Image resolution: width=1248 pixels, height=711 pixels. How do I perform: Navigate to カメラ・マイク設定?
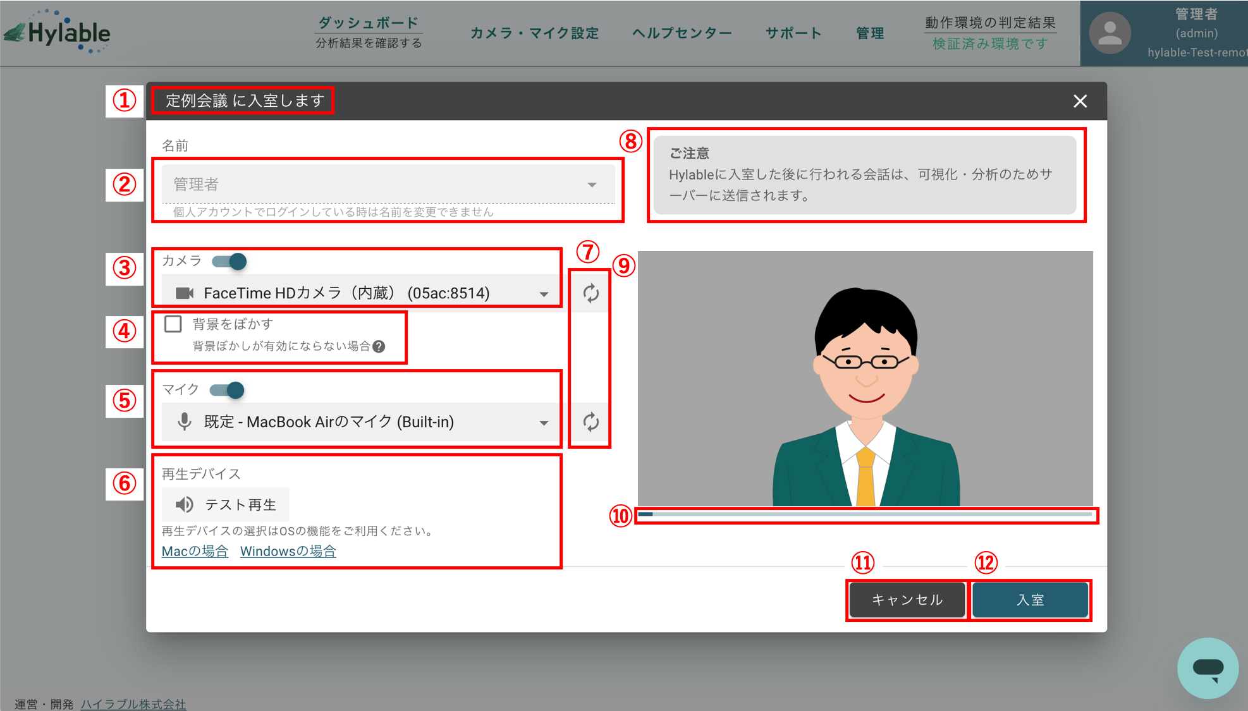[534, 33]
